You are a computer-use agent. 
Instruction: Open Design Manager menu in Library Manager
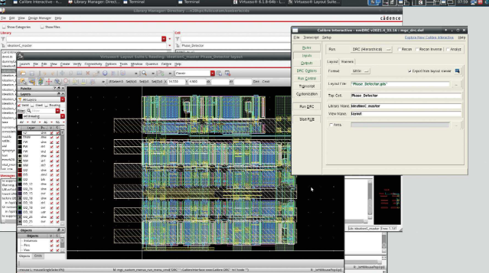[40, 18]
